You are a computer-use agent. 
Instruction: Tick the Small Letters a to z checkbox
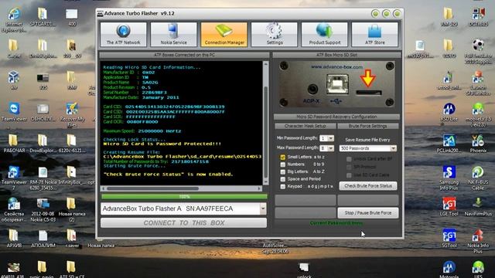coord(282,157)
